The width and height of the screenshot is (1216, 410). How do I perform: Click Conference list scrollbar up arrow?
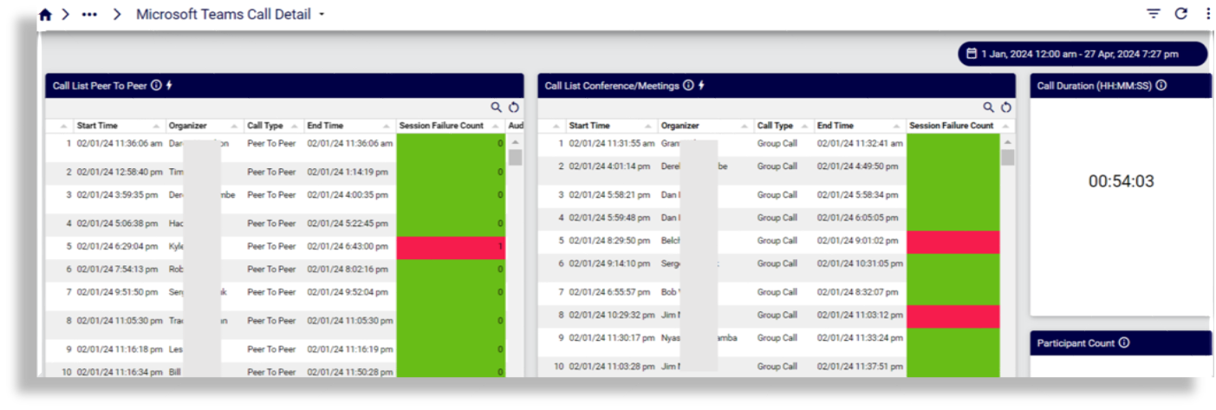pos(1007,141)
